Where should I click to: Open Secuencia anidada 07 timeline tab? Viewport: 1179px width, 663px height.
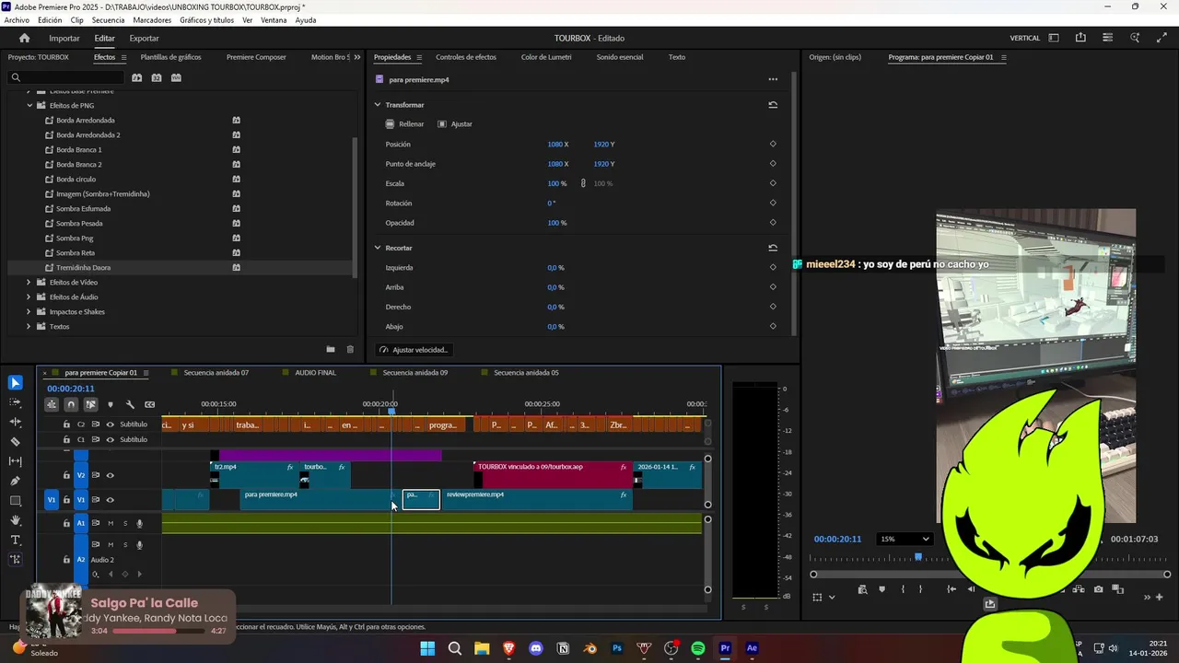tap(216, 373)
